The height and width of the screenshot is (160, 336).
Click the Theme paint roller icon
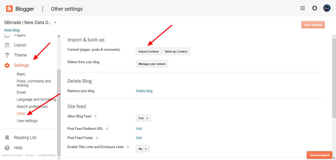coord(7,55)
